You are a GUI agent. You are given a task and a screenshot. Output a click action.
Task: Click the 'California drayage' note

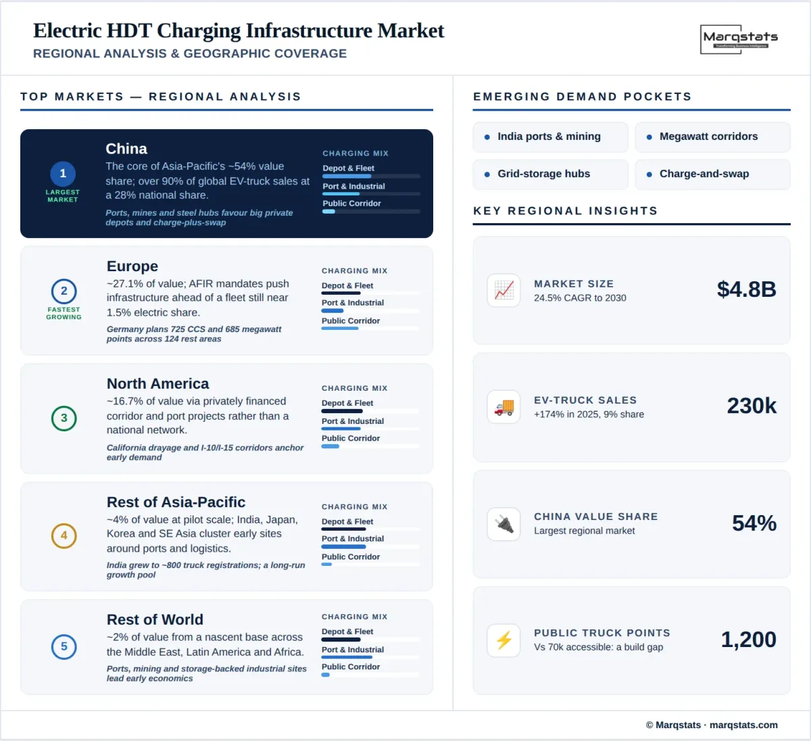pyautogui.click(x=205, y=452)
